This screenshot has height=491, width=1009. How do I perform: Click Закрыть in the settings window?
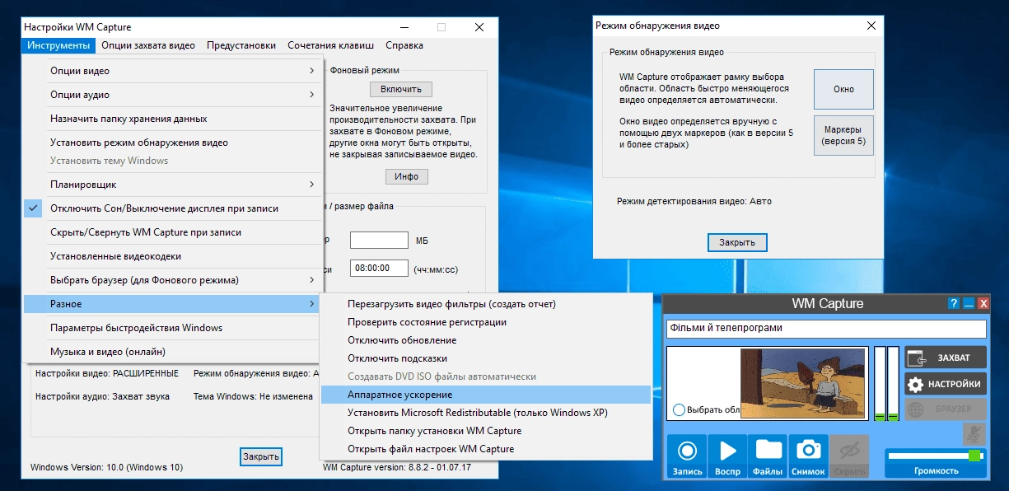[261, 456]
